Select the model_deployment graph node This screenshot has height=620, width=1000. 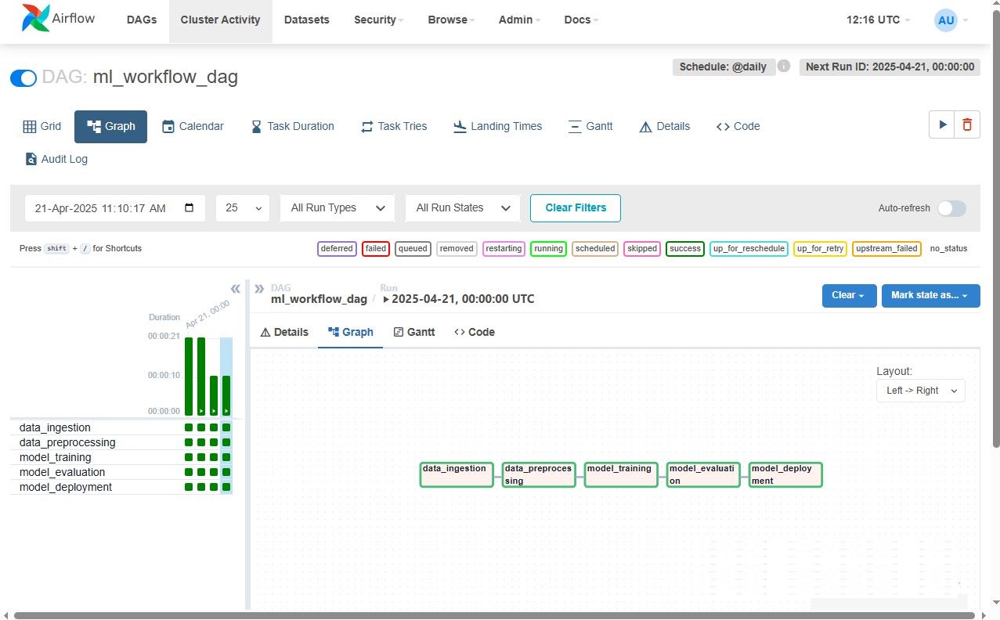(x=785, y=474)
